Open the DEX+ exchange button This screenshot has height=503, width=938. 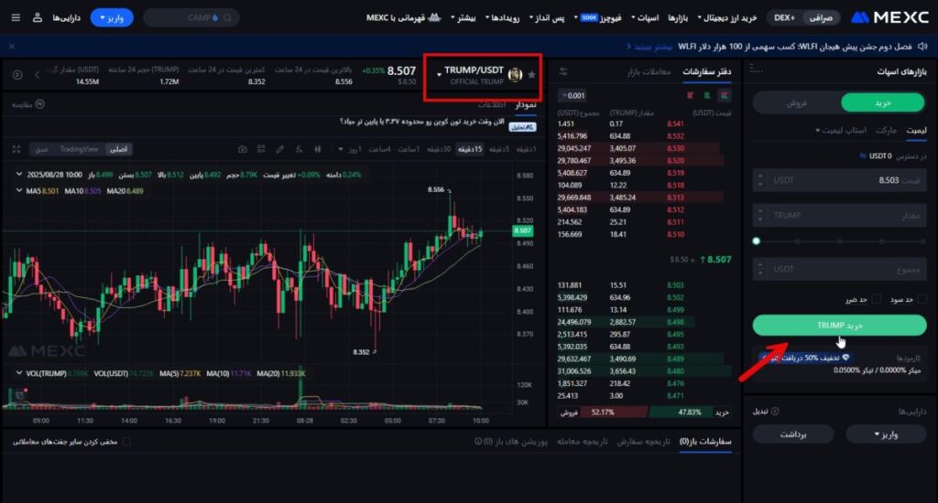click(784, 18)
